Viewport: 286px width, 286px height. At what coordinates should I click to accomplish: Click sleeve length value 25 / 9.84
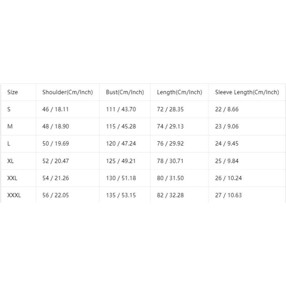227,161
